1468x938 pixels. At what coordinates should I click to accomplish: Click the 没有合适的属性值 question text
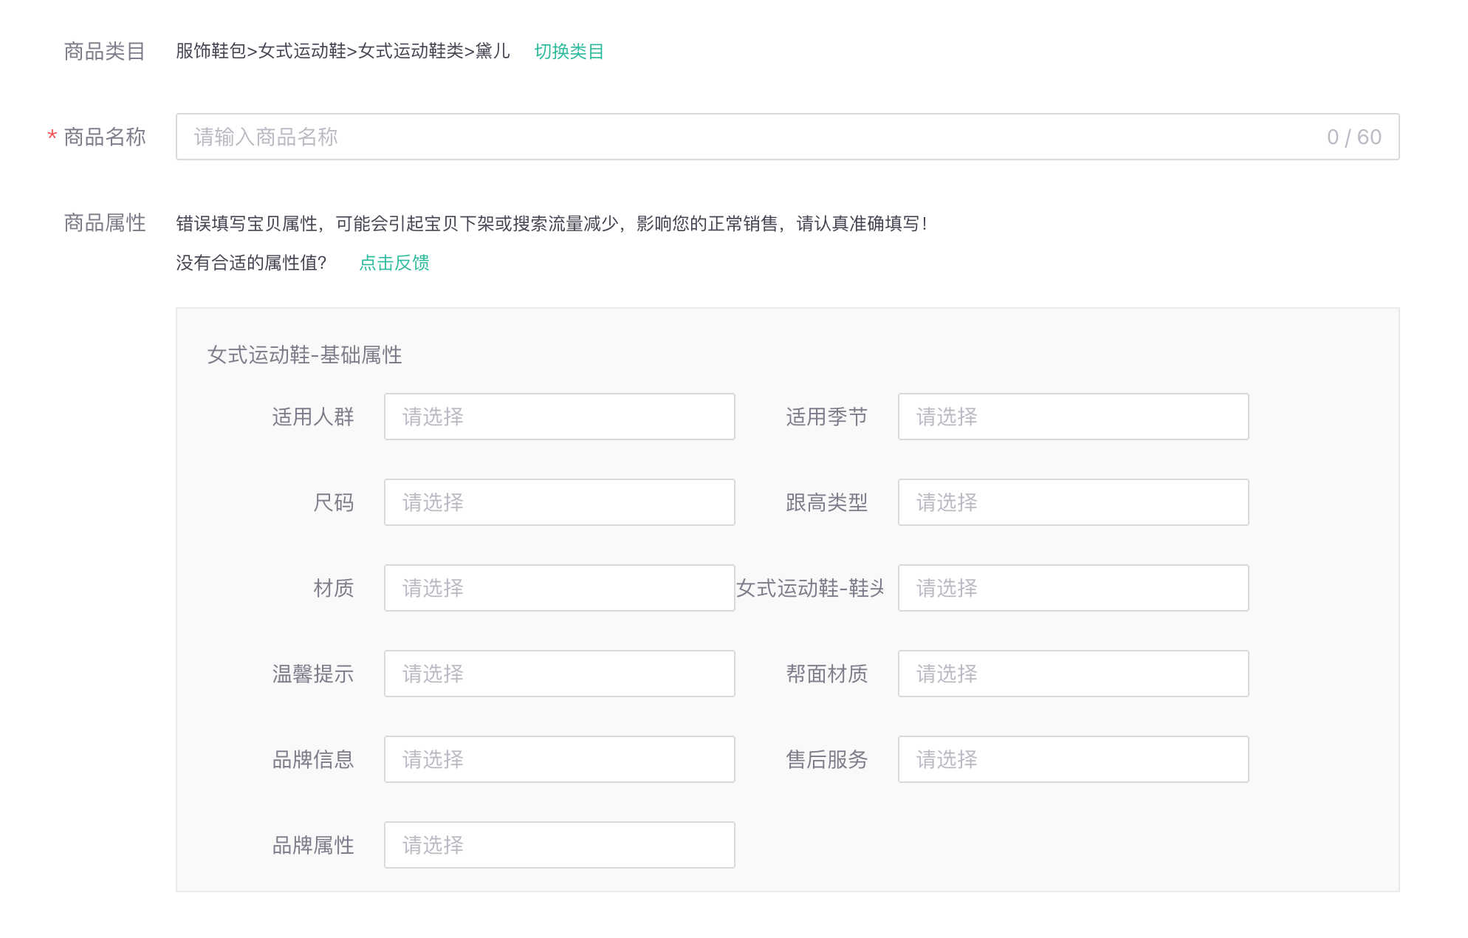pos(251,262)
